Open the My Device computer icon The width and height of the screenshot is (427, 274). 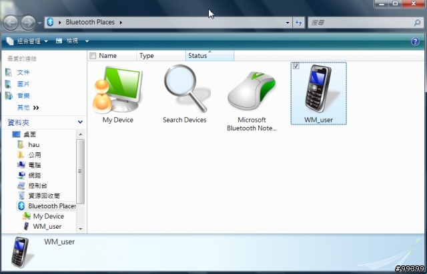click(x=117, y=90)
